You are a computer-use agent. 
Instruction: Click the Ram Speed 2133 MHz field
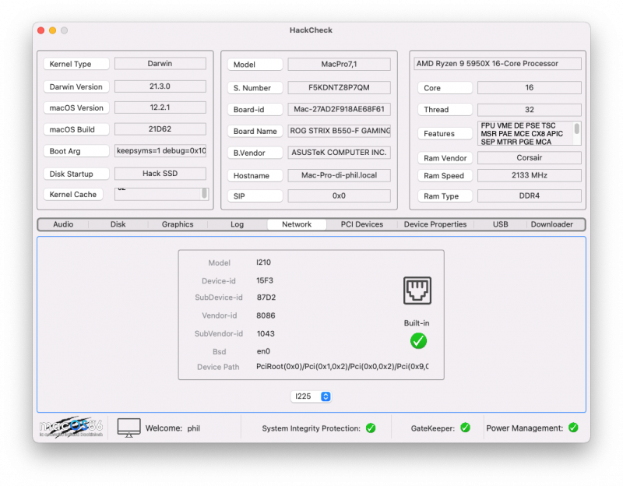(x=530, y=175)
